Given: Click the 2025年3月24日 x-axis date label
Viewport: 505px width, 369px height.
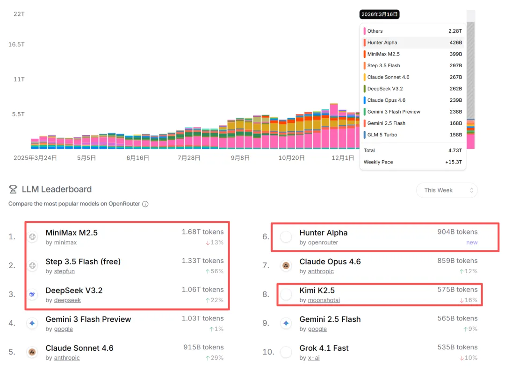Looking at the screenshot, I should pyautogui.click(x=35, y=158).
